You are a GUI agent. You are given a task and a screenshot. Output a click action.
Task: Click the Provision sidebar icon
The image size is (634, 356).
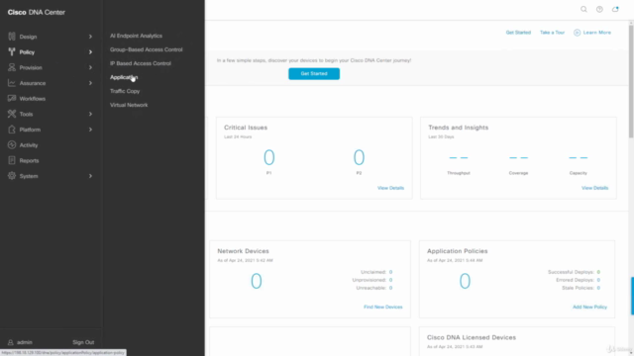12,67
